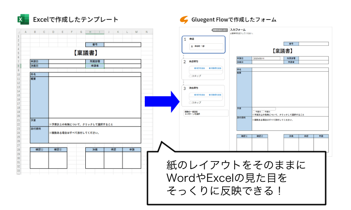The image size is (351, 210).
Task: Click the green Excel logo icon
Action: pos(23,19)
